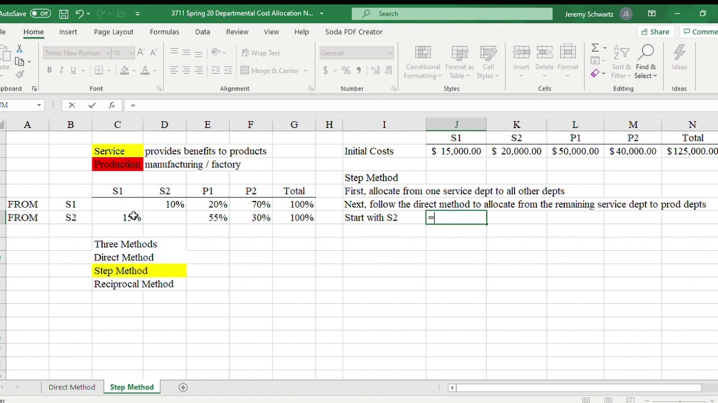718x403 pixels.
Task: Toggle Italic formatting
Action: coord(61,71)
